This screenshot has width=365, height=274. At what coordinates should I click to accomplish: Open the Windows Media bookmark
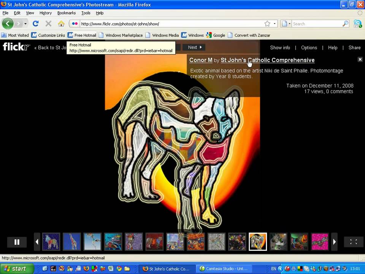(162, 35)
